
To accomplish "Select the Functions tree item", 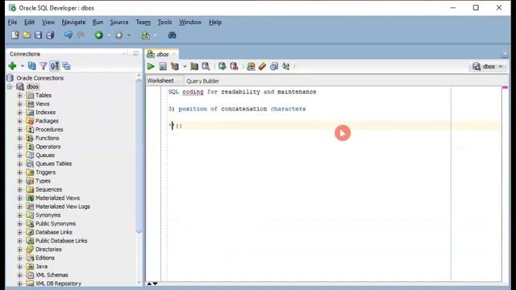I will point(47,138).
